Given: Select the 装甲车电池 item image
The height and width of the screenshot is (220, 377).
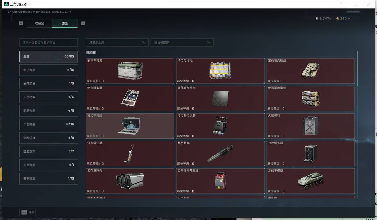Looking at the screenshot, I should click(x=130, y=71).
